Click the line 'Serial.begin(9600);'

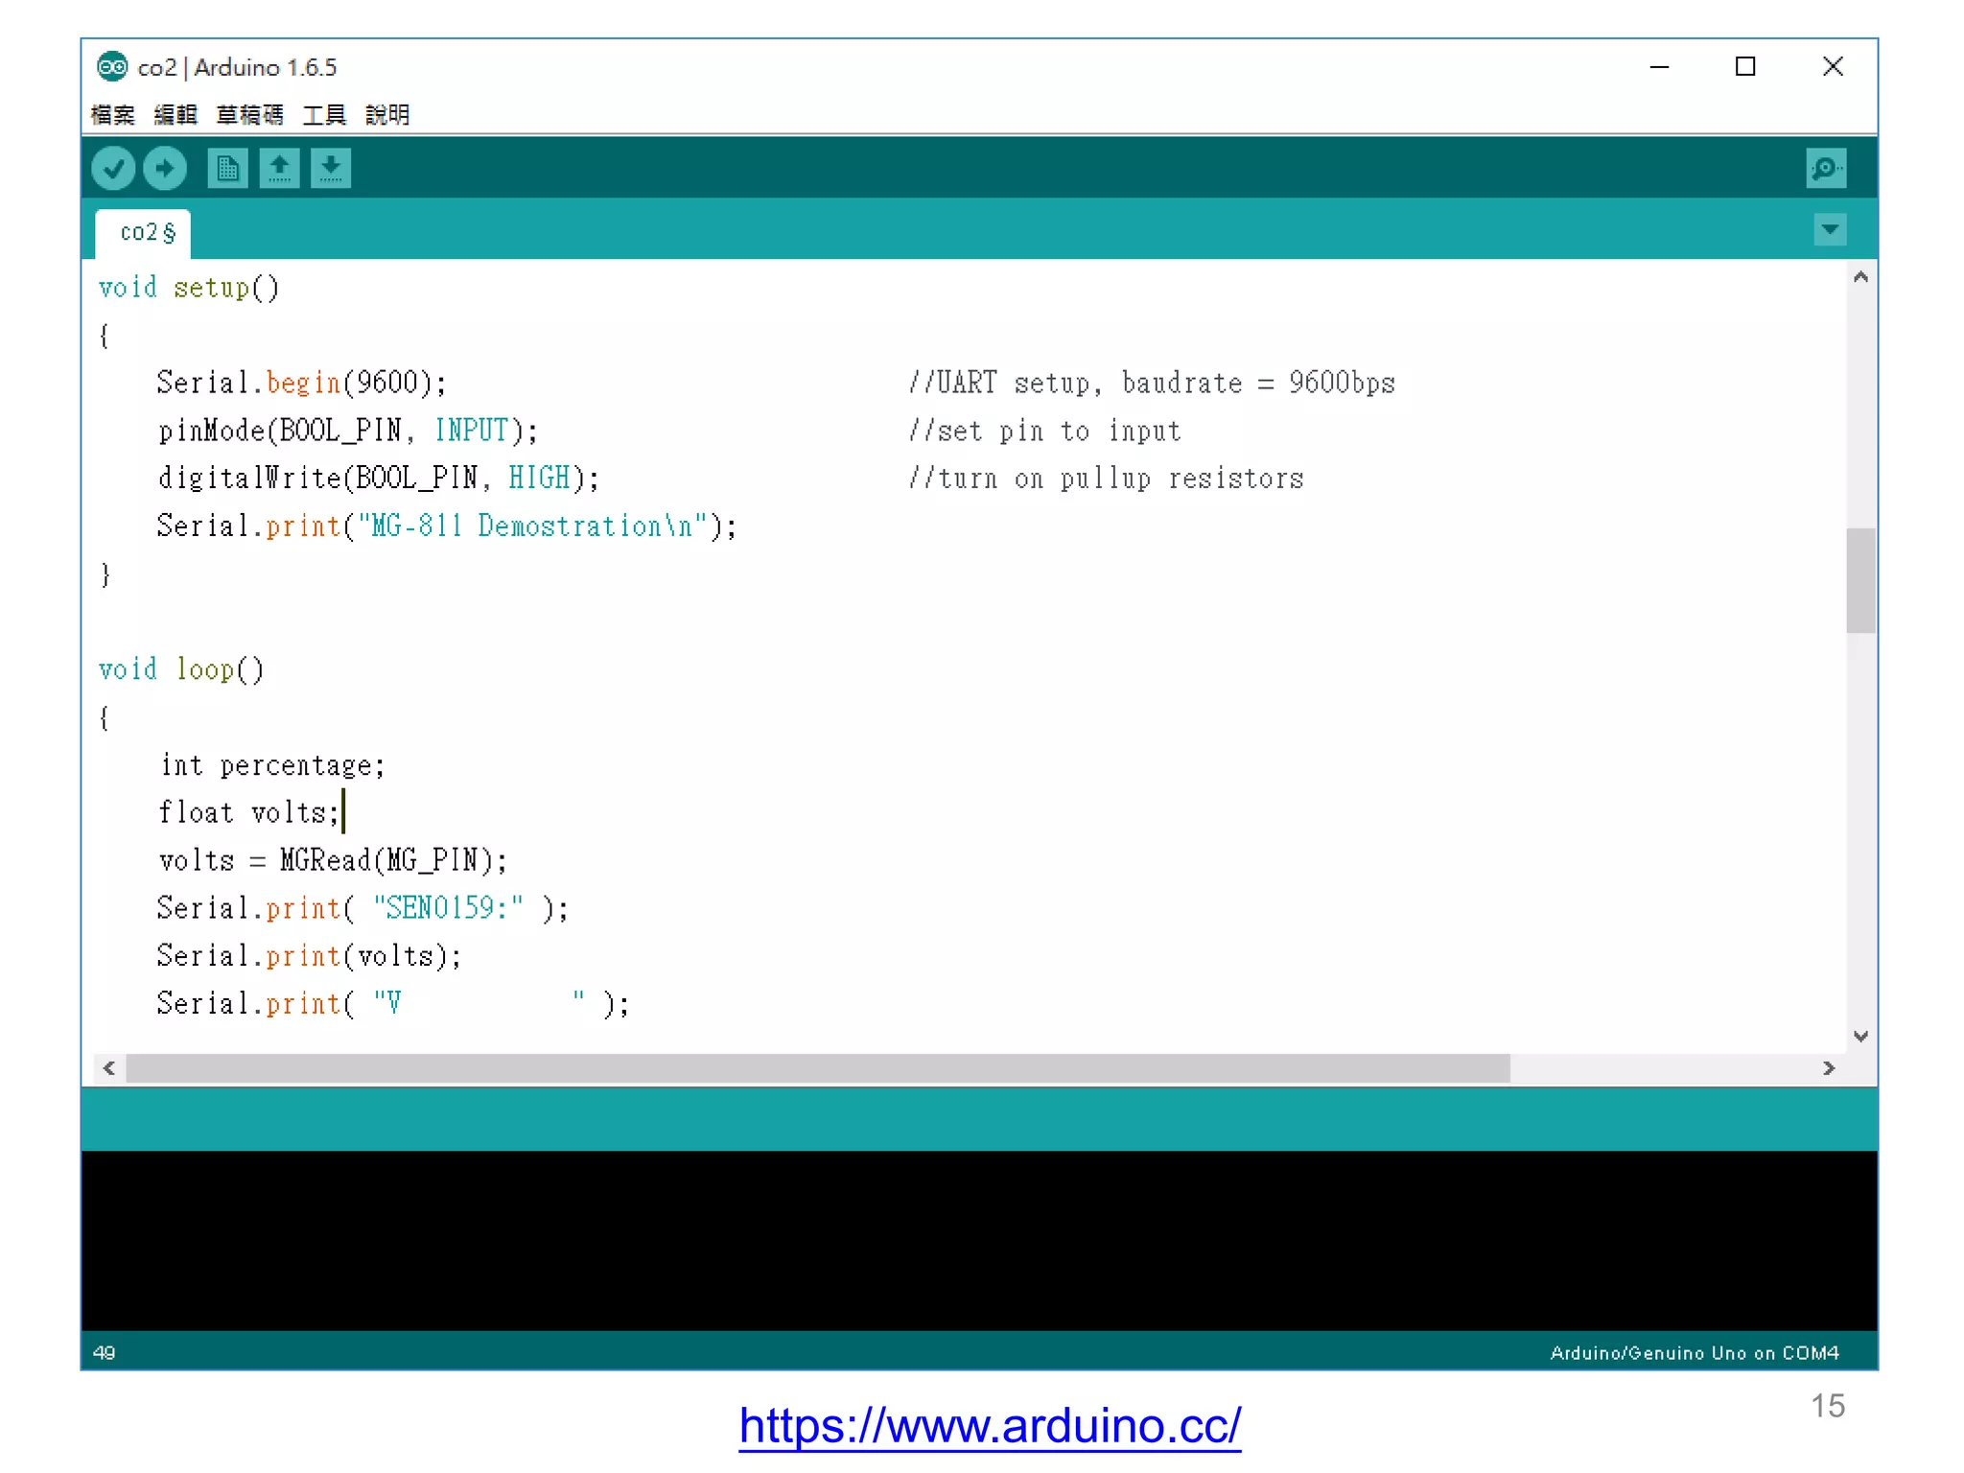pos(302,383)
